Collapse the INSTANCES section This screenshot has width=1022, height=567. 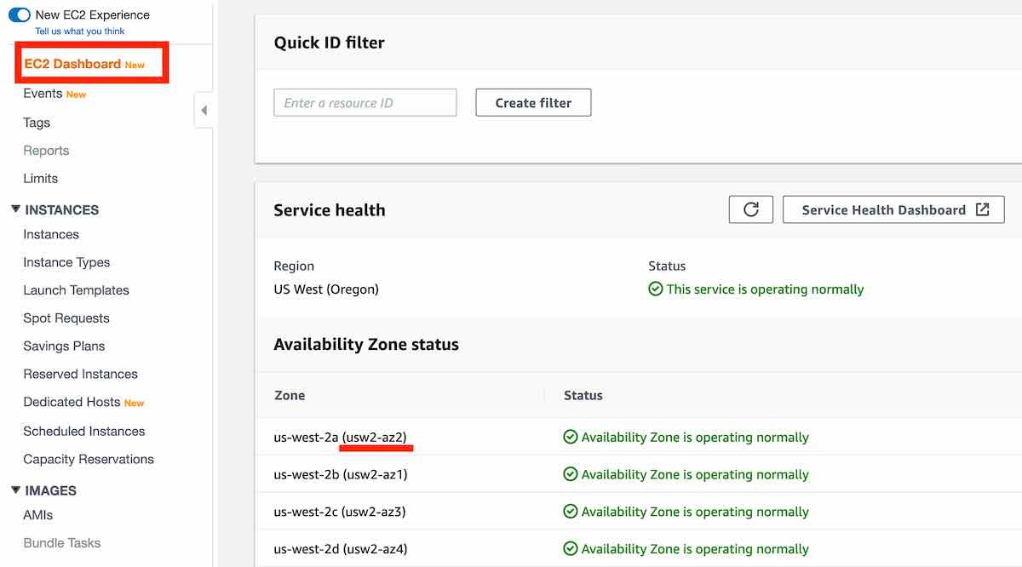[15, 209]
